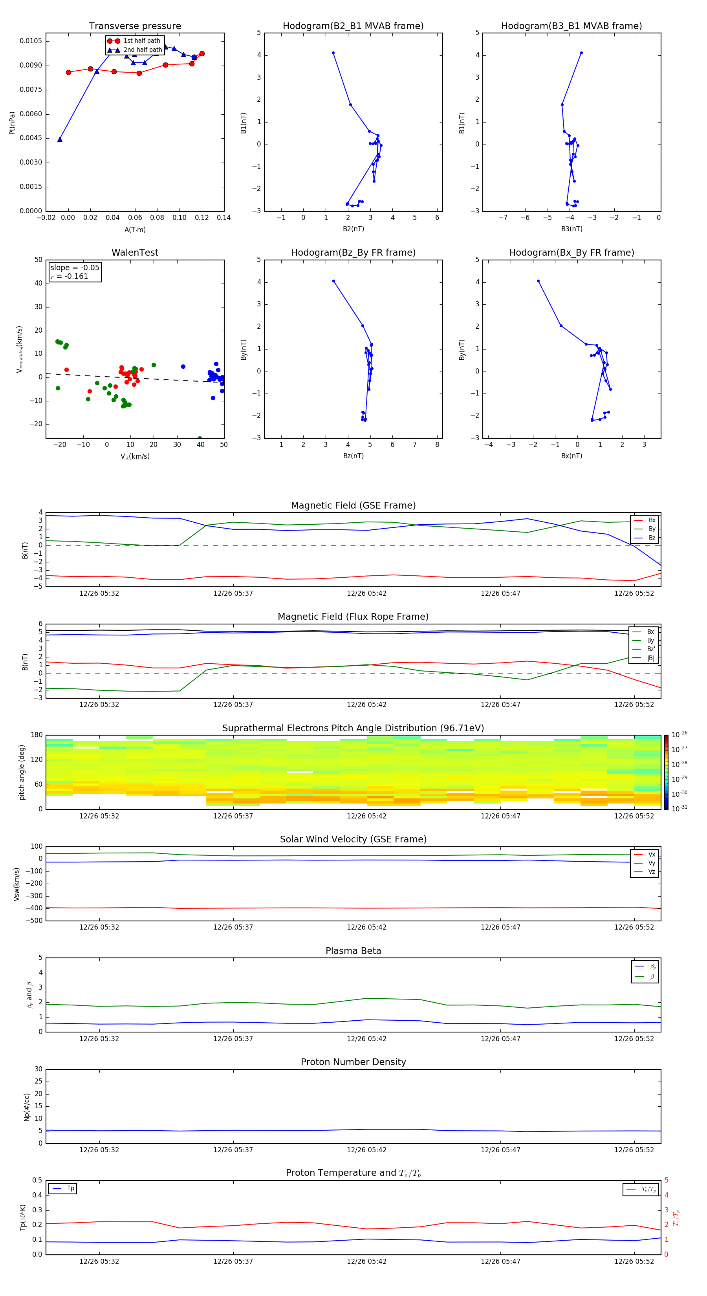Click the "slope = -0.05" annotation
707x1296 pixels.
coord(75,268)
